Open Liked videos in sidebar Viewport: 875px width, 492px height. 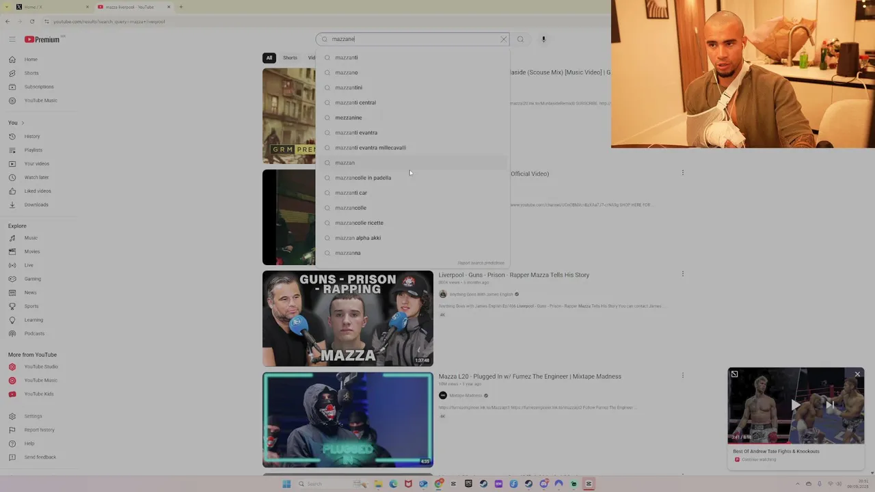38,191
